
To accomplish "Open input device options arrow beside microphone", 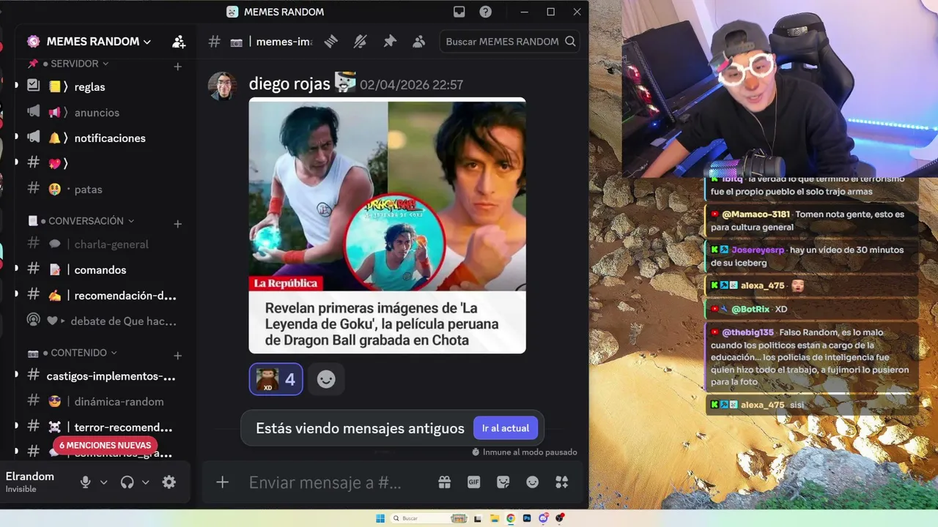I will [103, 482].
